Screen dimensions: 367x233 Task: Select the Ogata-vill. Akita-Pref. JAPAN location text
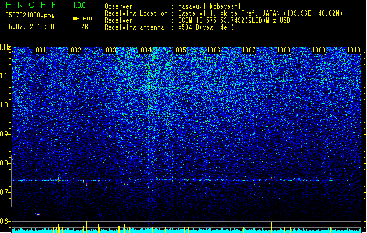point(260,13)
